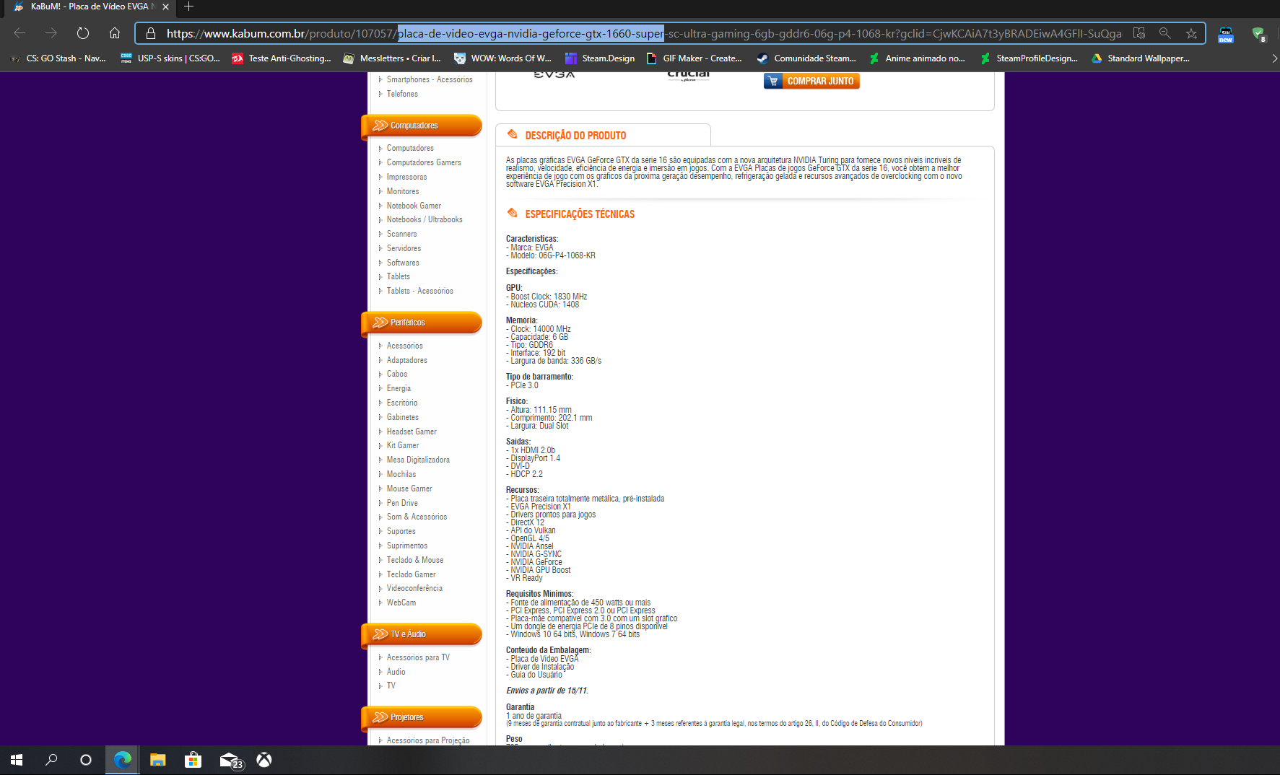Image resolution: width=1280 pixels, height=775 pixels.
Task: Open Smartphones - Acessórios link
Action: tap(430, 79)
